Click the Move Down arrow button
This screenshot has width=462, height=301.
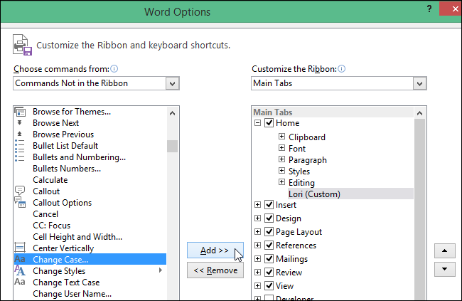coord(444,268)
